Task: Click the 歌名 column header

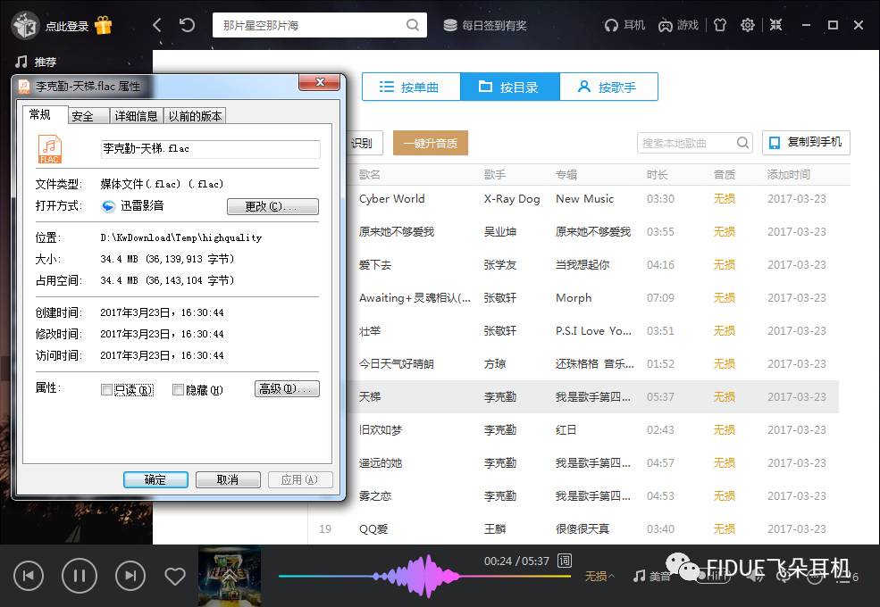Action: pos(369,174)
